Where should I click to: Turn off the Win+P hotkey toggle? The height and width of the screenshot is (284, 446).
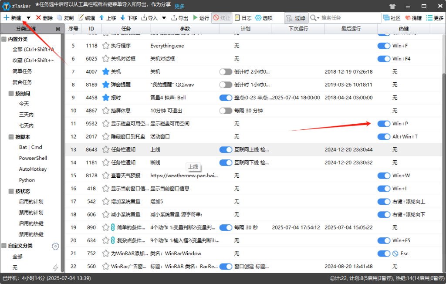(384, 124)
